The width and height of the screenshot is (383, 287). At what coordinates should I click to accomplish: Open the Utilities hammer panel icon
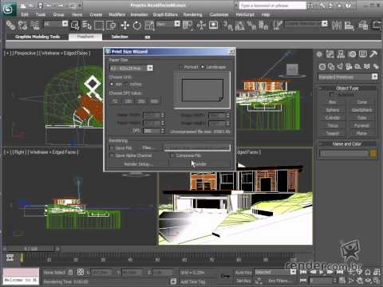tap(373, 54)
